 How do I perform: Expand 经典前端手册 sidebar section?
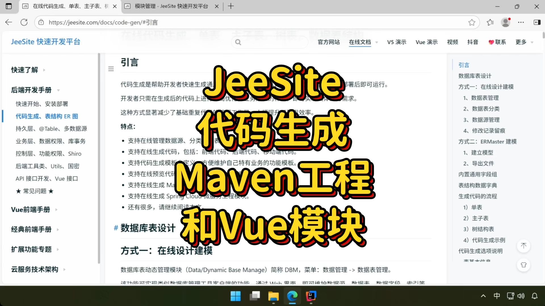pyautogui.click(x=35, y=229)
